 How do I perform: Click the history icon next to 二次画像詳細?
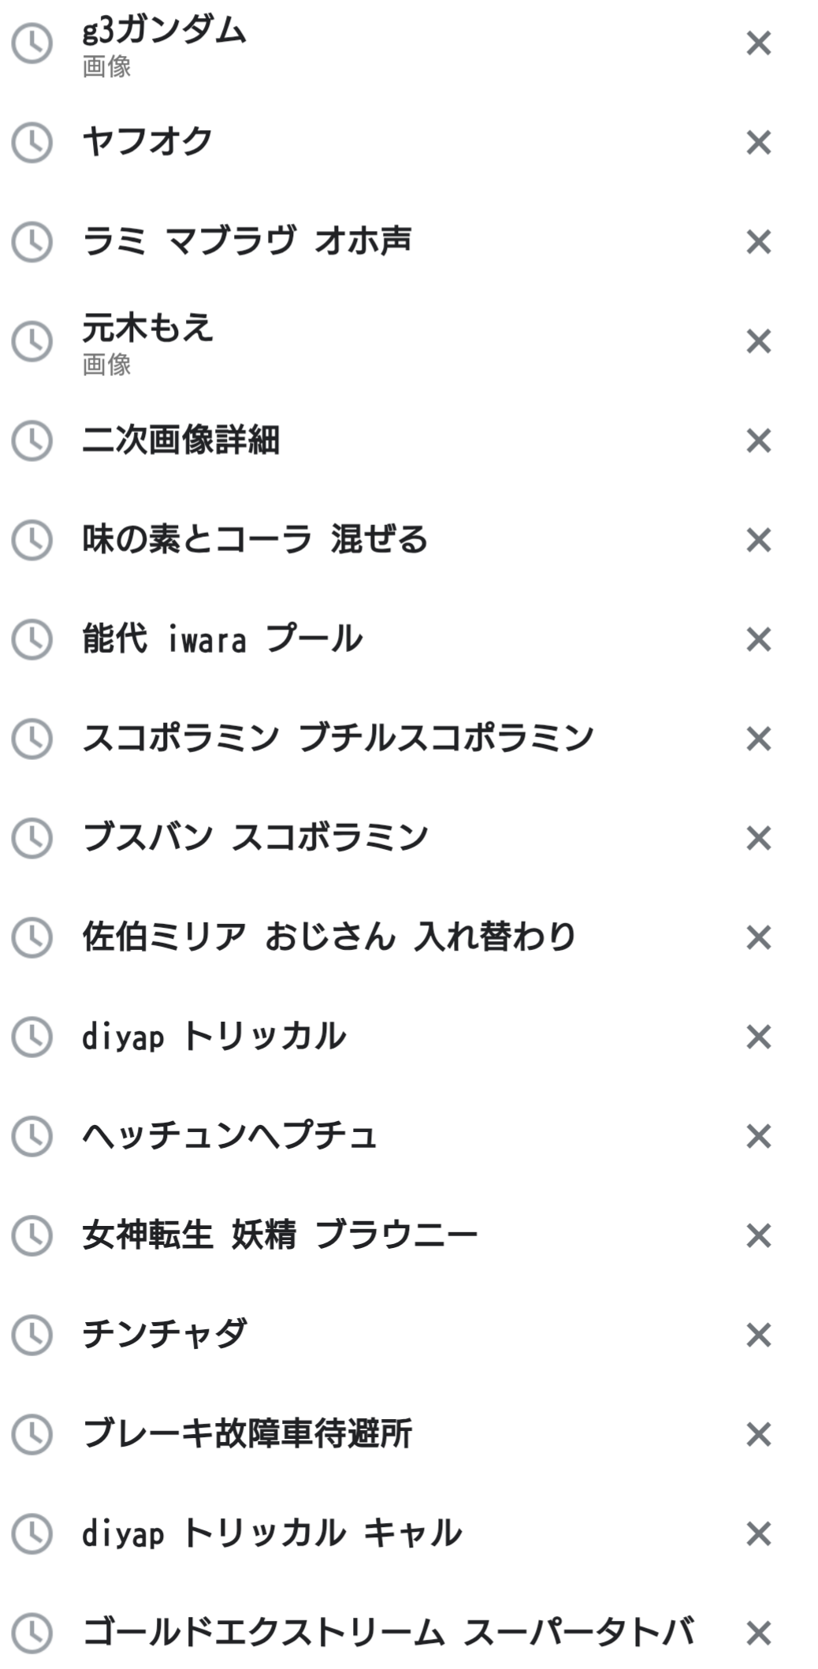[32, 441]
